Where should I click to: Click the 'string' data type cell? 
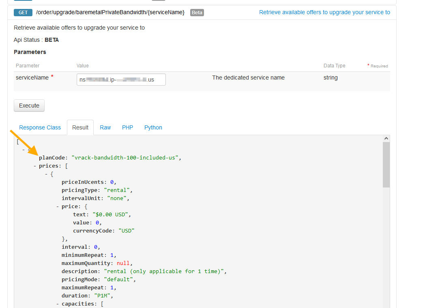(331, 78)
